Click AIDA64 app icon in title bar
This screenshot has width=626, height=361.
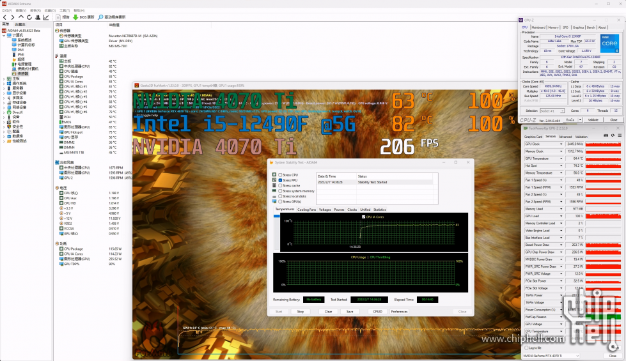(4, 4)
